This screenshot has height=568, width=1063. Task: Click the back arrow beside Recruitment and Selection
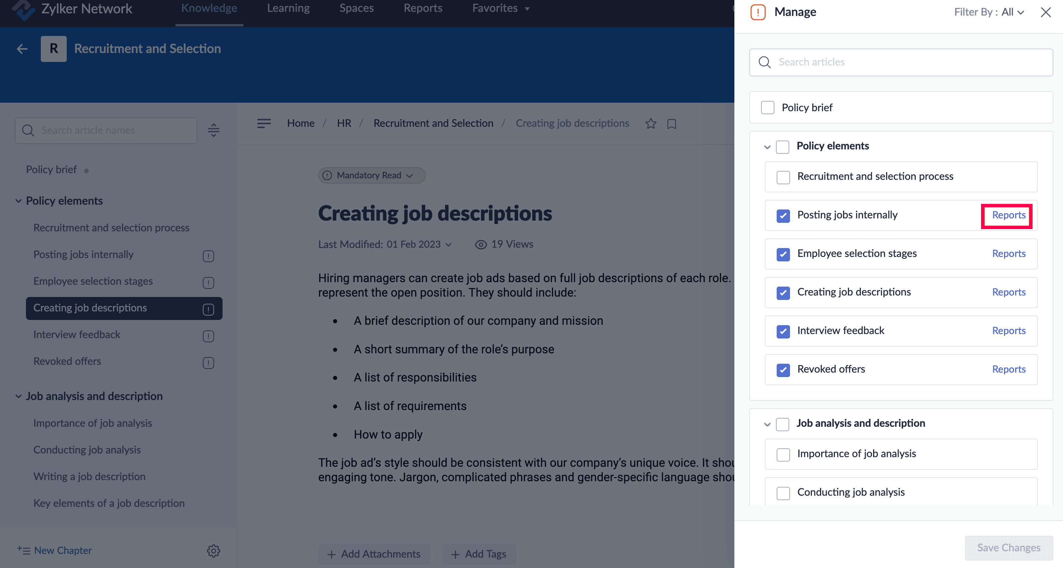22,49
